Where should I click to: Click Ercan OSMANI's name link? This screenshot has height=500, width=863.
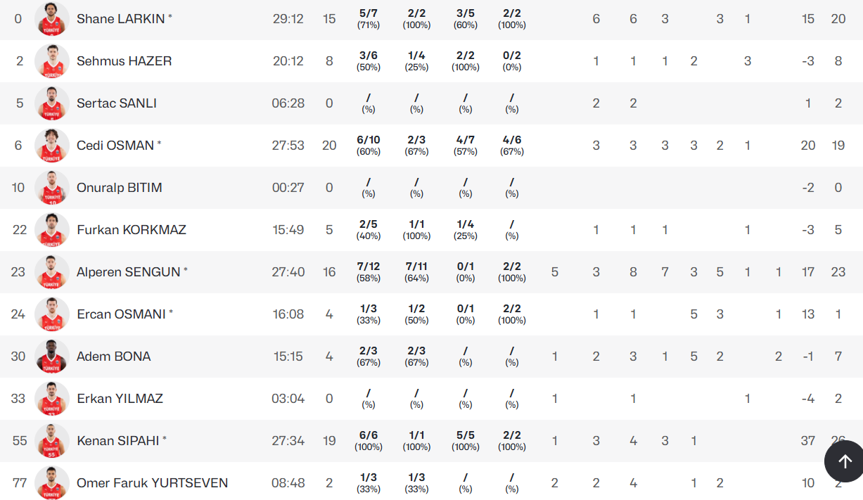tap(120, 314)
